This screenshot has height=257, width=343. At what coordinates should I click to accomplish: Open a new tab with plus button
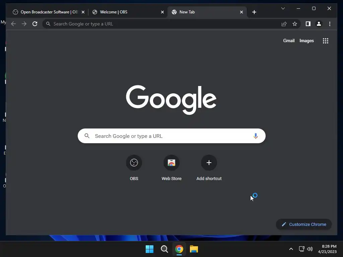coord(254,12)
